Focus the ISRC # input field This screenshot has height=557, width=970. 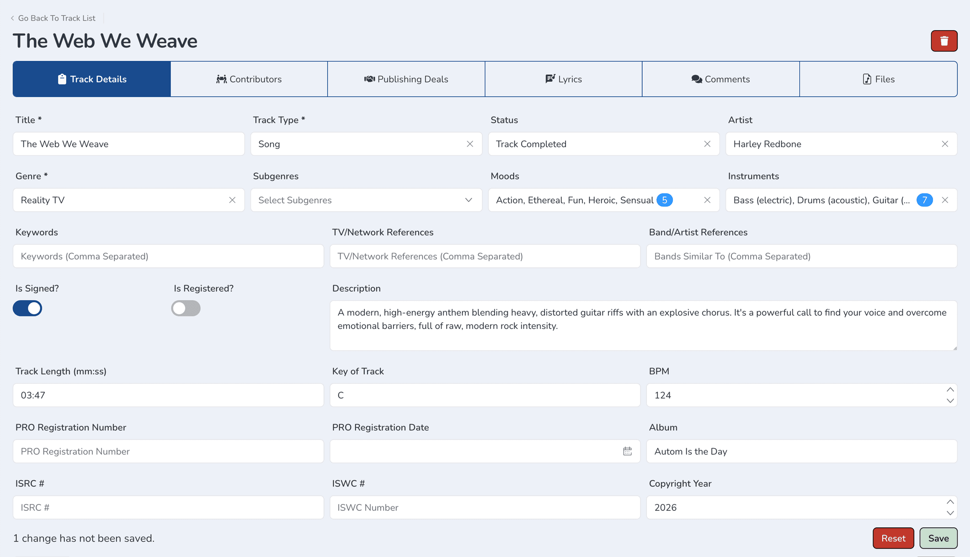[168, 508]
